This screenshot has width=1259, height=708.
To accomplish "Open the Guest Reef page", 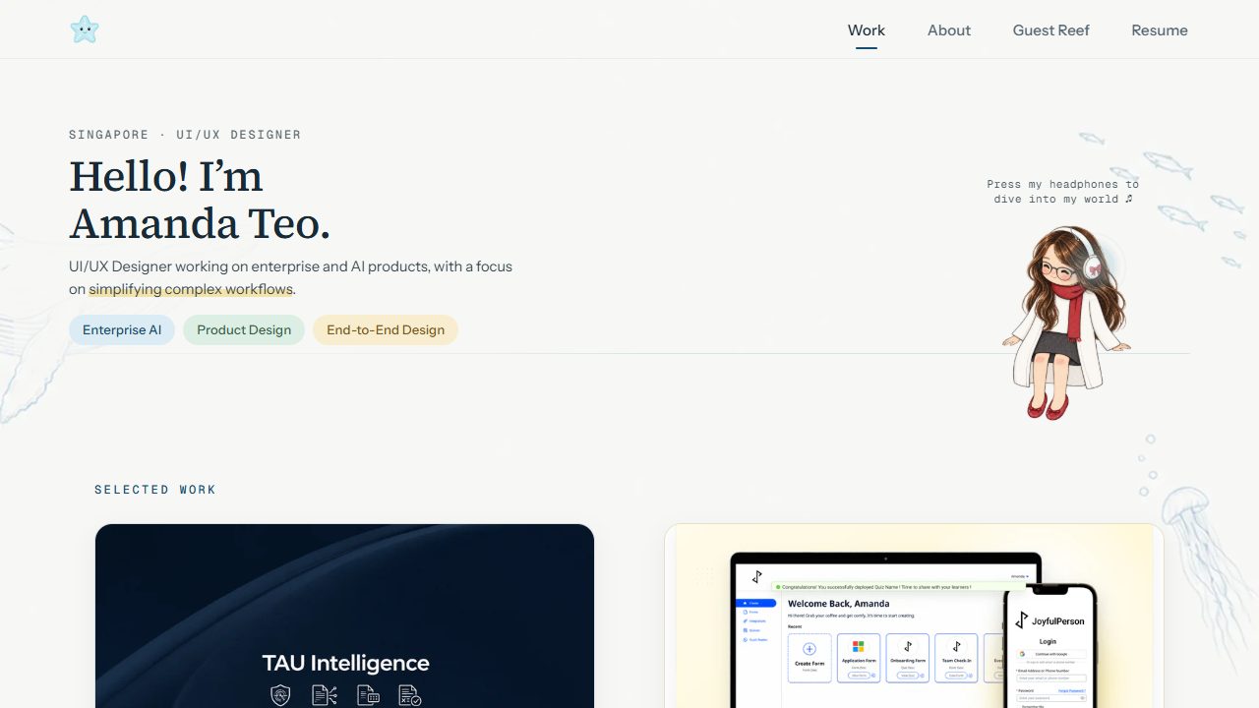I will (1051, 30).
